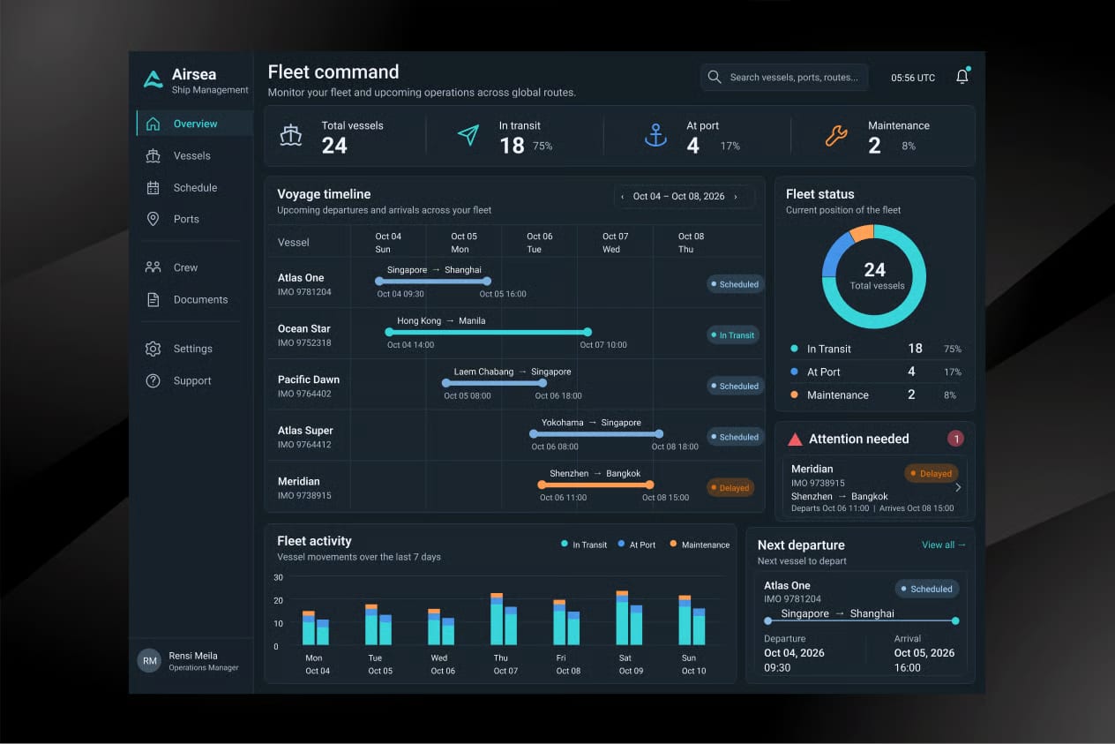Click the red attention count badge
This screenshot has height=744, width=1115.
[955, 438]
